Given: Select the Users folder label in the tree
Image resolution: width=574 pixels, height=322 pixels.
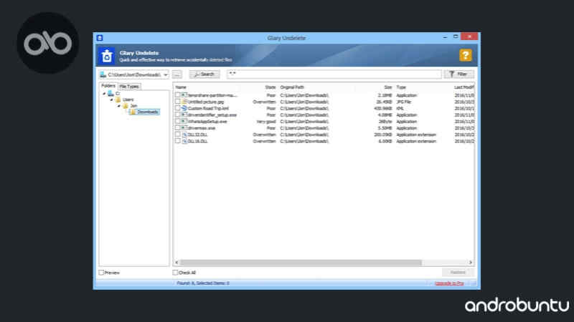Looking at the screenshot, I should [128, 99].
